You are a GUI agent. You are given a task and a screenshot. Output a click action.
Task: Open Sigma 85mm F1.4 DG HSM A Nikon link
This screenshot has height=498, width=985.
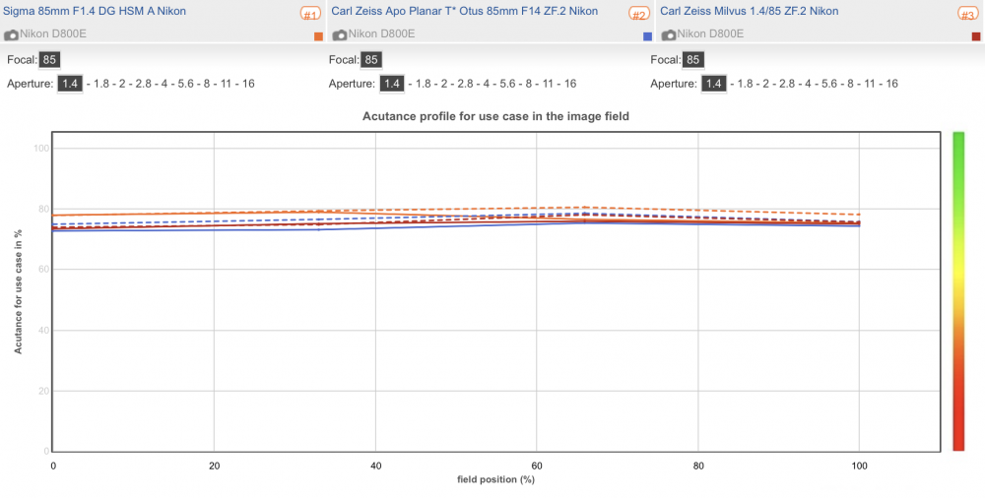coord(95,11)
